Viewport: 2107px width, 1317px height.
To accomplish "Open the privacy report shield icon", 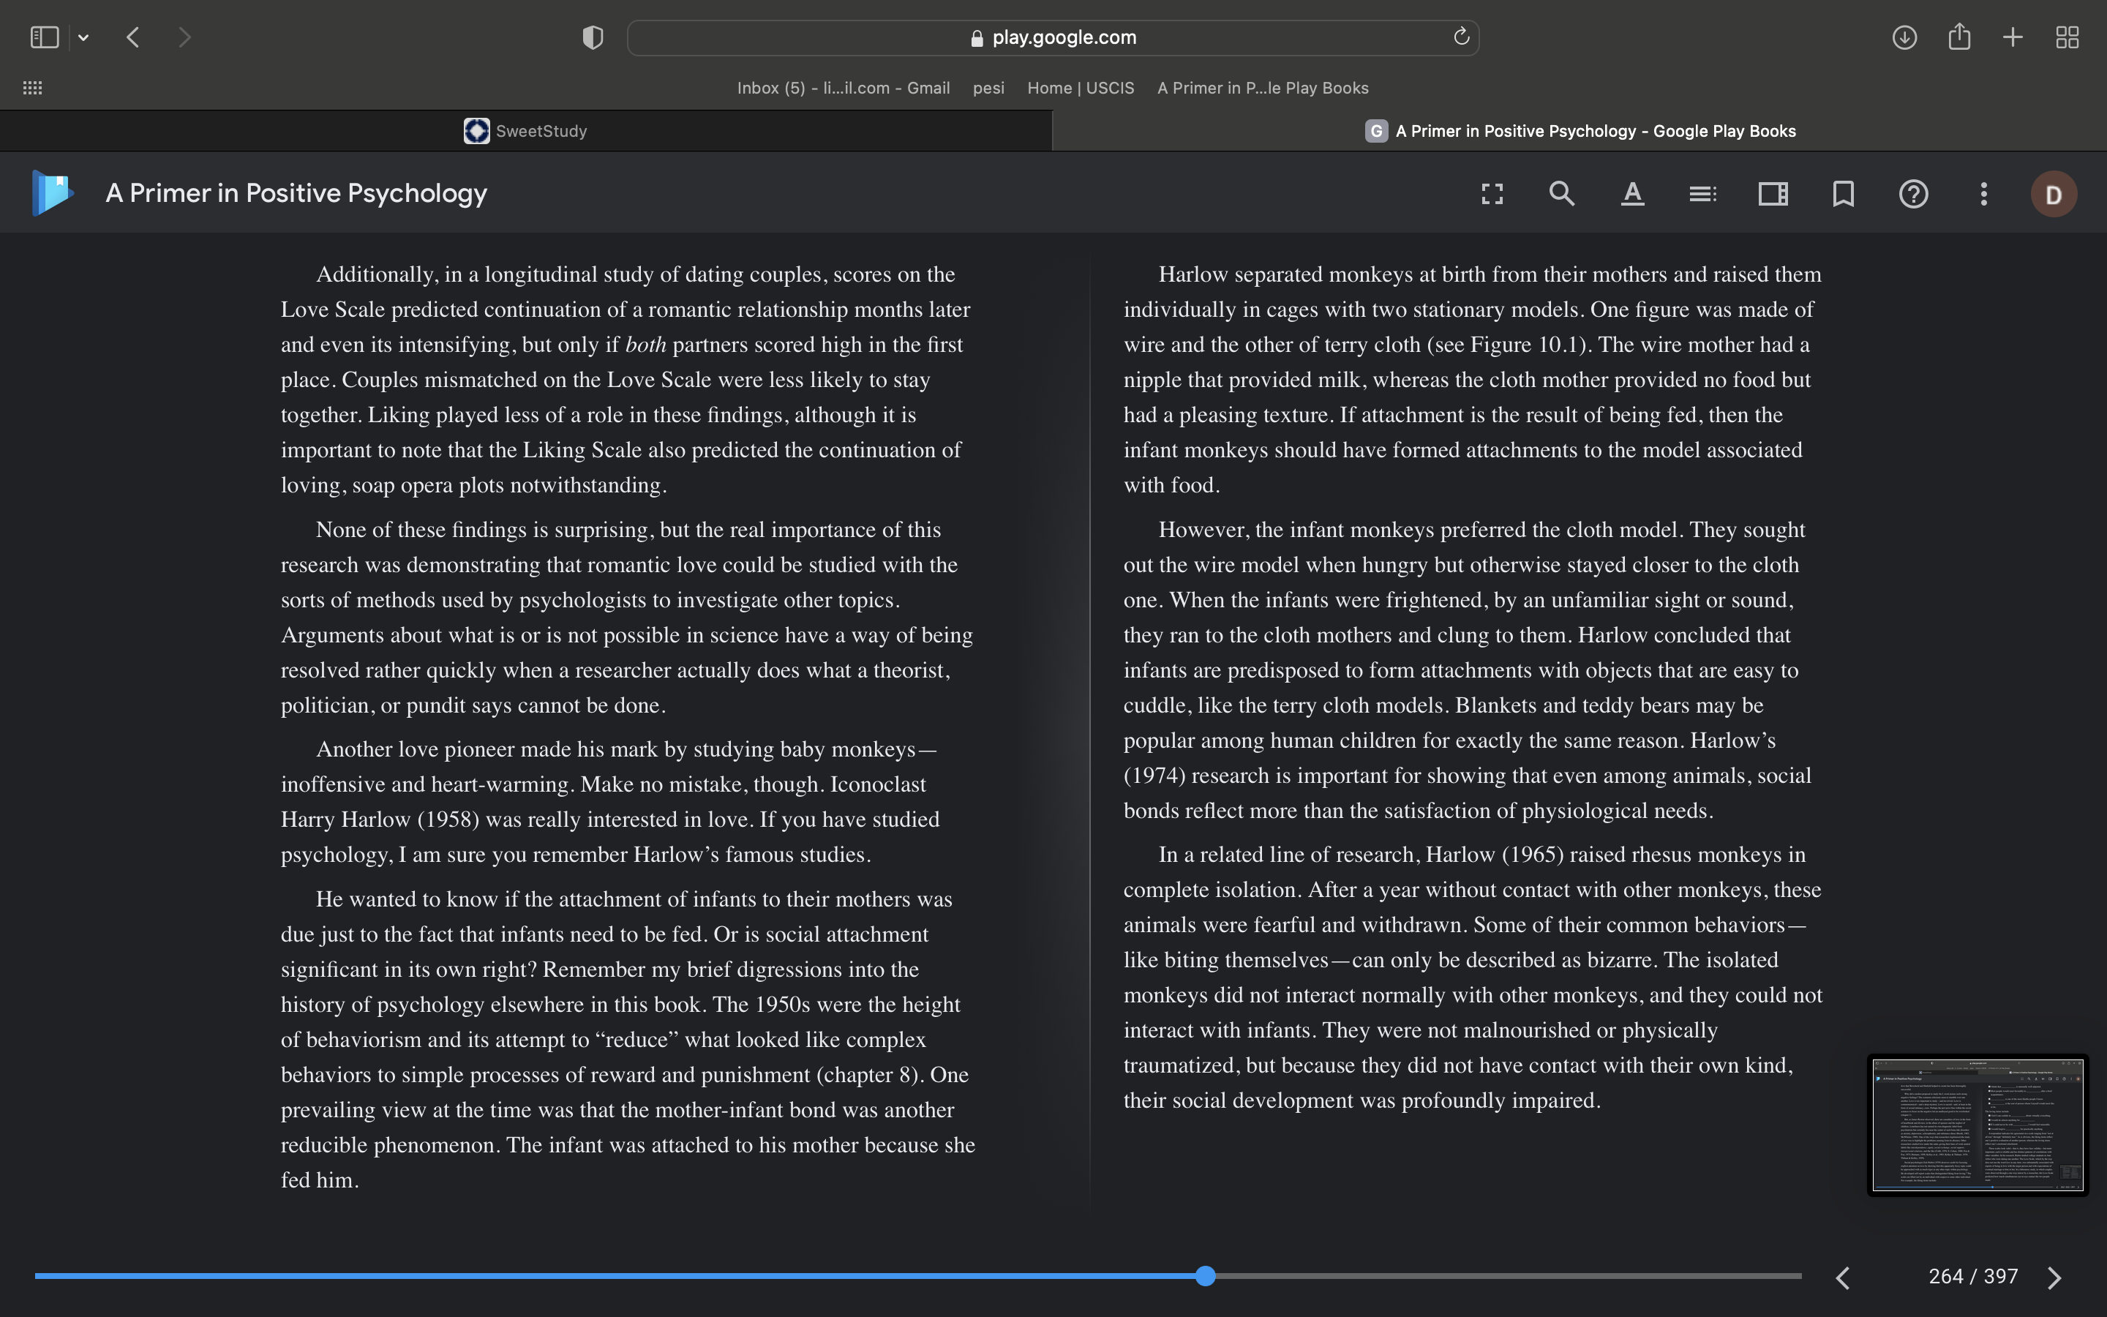I will [593, 37].
